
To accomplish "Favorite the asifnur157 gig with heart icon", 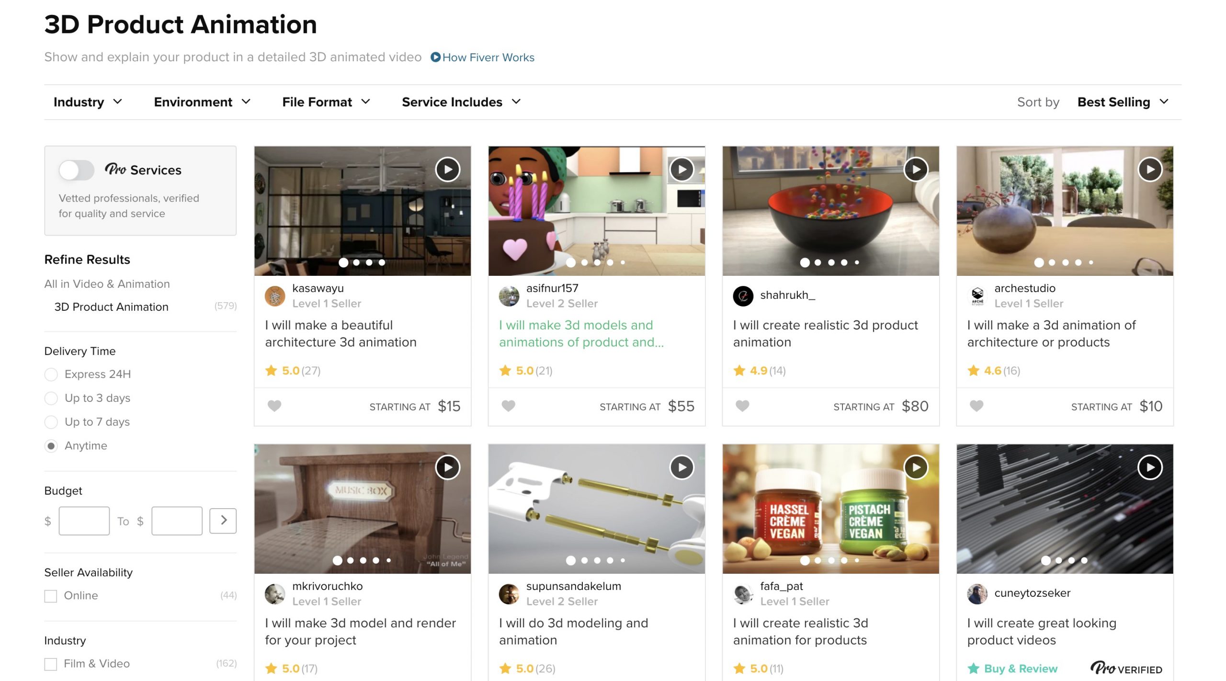I will [x=508, y=406].
